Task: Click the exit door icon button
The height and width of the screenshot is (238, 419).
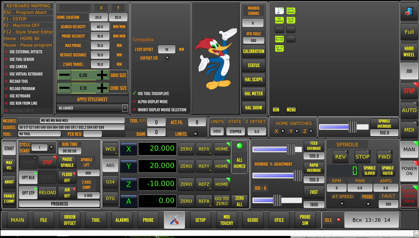Action: coord(409,11)
